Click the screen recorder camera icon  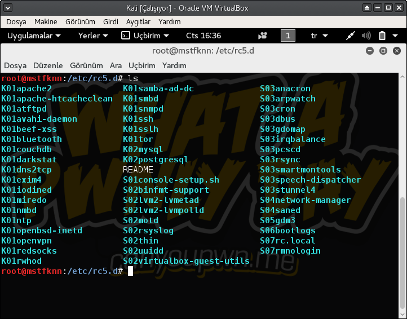262,36
